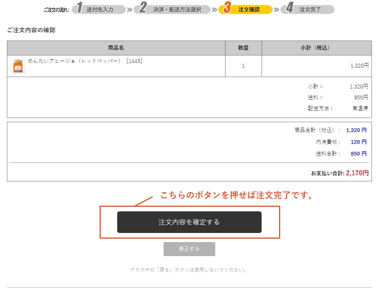
Task: Click the red 2,170円 payment total
Action: coord(357,173)
